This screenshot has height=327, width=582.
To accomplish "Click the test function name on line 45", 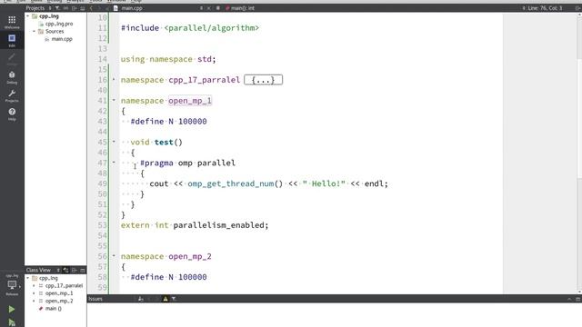I will 164,142.
